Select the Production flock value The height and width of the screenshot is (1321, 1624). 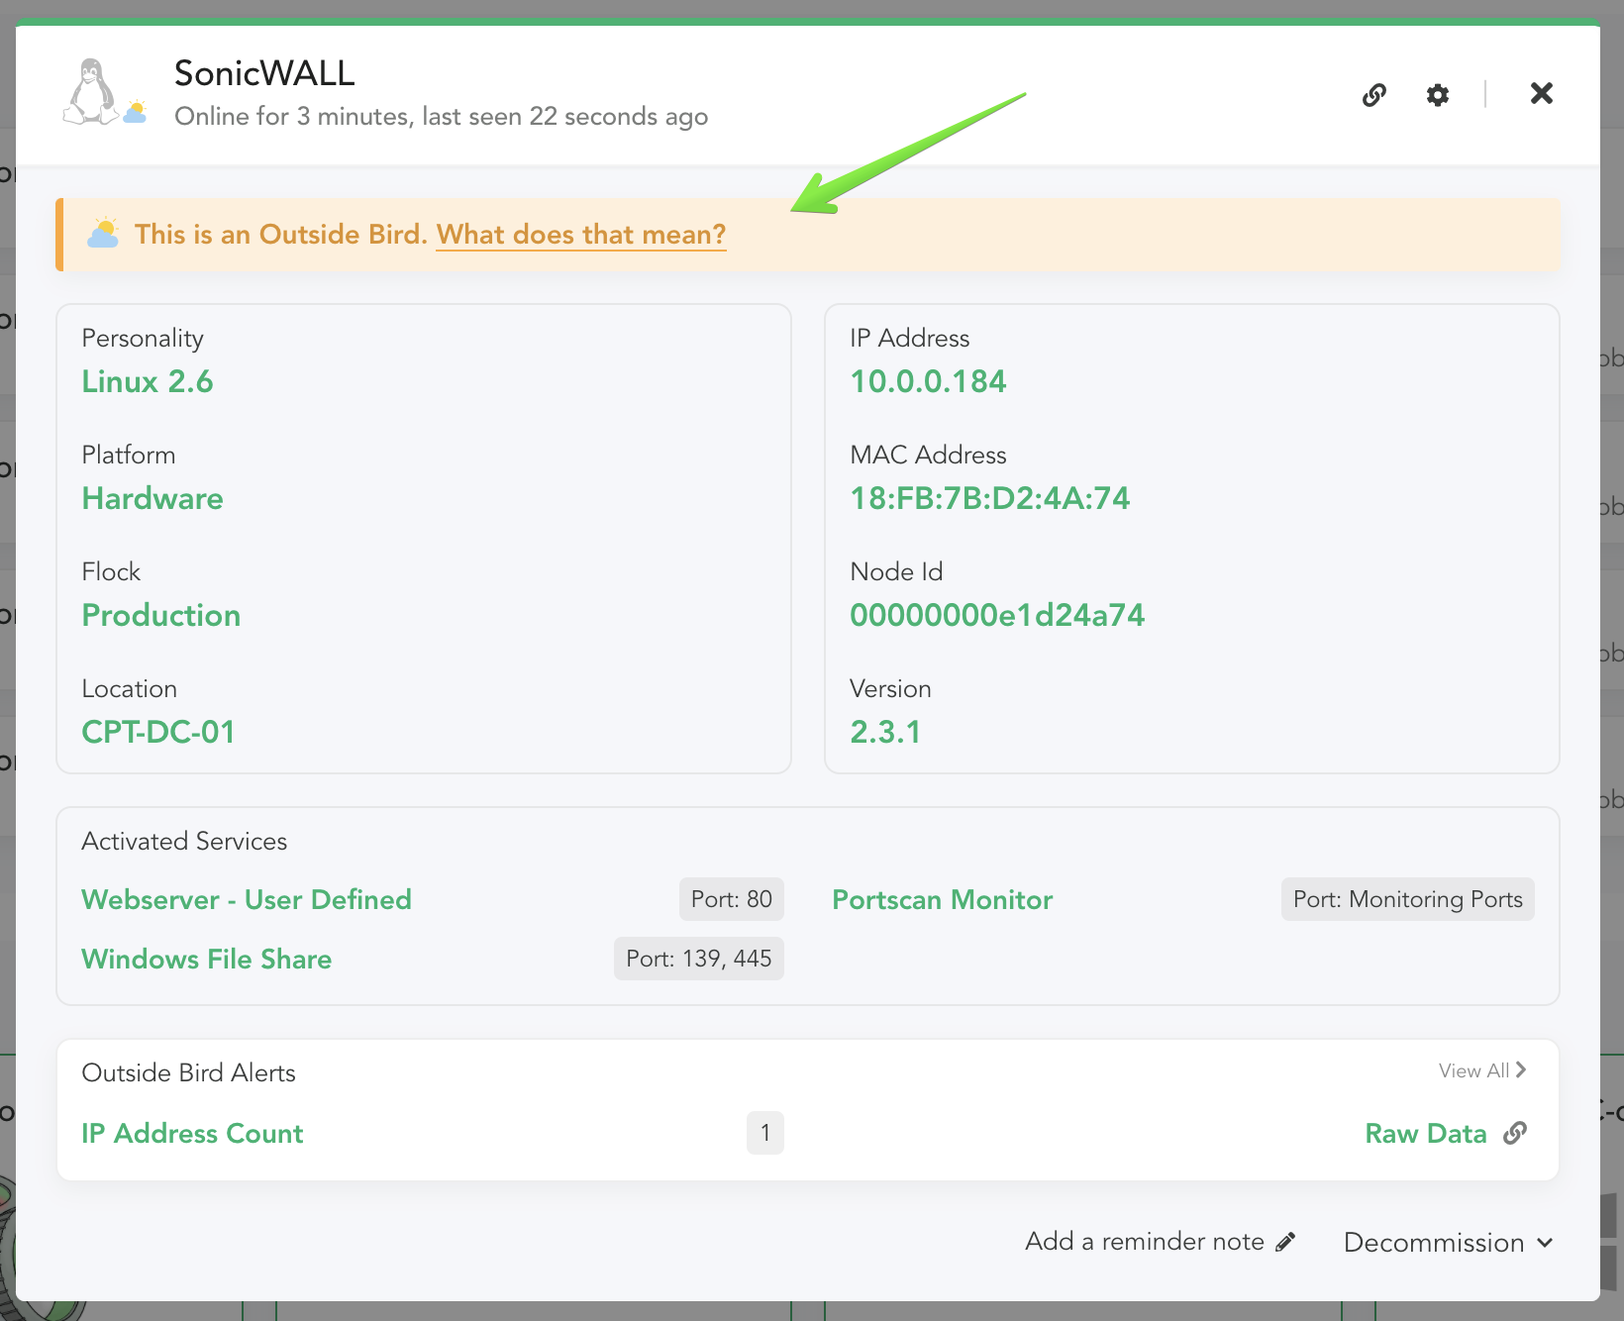(160, 615)
